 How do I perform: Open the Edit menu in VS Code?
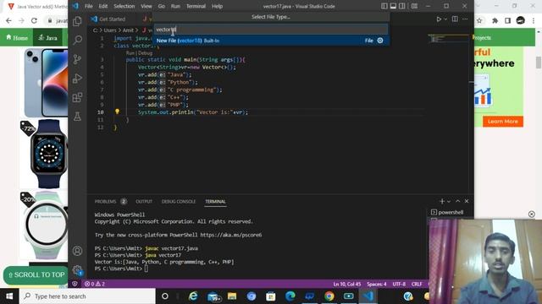tap(103, 6)
